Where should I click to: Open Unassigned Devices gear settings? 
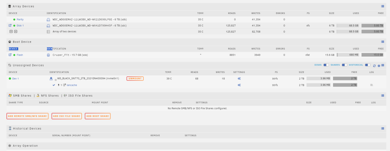(379, 66)
